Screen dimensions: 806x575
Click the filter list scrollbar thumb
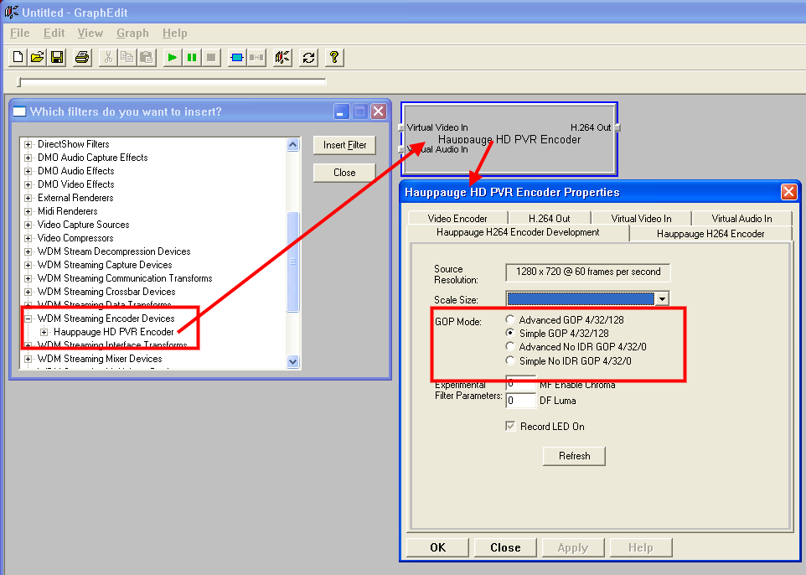[x=293, y=262]
